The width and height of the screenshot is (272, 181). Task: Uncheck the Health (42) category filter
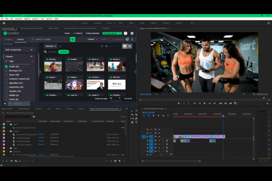pyautogui.click(x=6, y=66)
